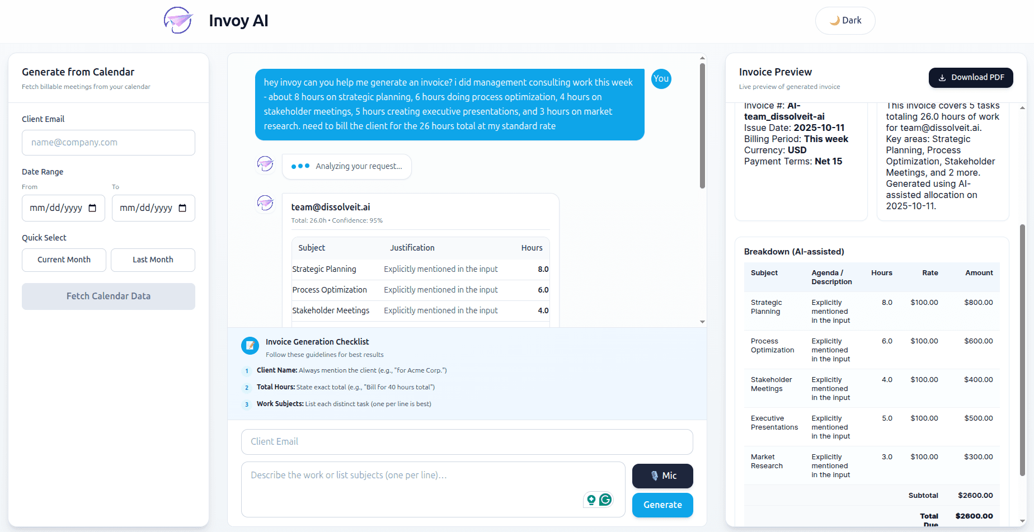
Task: Click the Rate column header in breakdown
Action: click(x=930, y=273)
